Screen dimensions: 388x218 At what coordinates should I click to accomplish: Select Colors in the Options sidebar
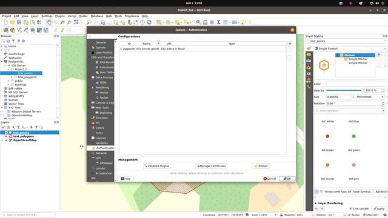point(99,128)
